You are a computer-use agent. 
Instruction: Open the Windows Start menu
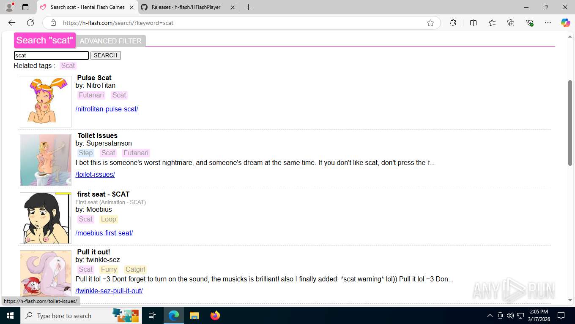(10, 316)
